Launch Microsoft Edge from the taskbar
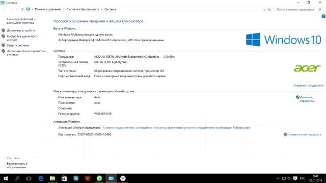 click(x=41, y=178)
